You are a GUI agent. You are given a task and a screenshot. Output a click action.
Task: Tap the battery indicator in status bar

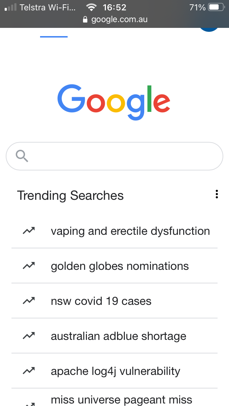(216, 7)
